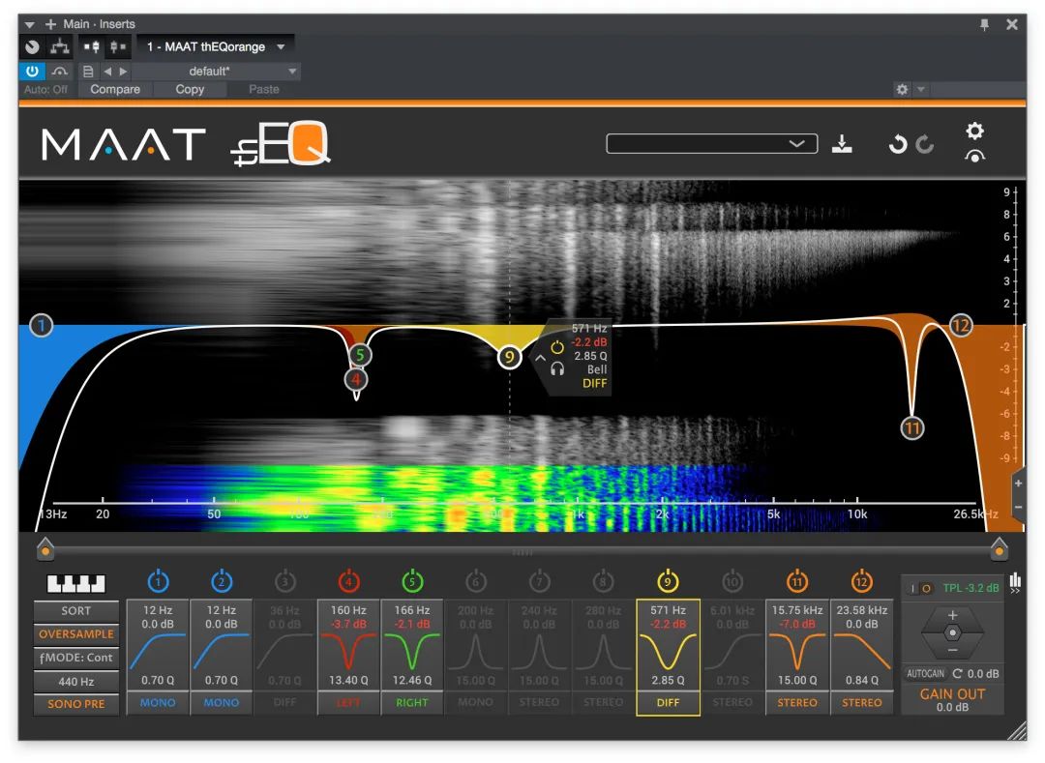1045x763 pixels.
Task: Change the Bell filter type in popup
Action: tap(596, 369)
